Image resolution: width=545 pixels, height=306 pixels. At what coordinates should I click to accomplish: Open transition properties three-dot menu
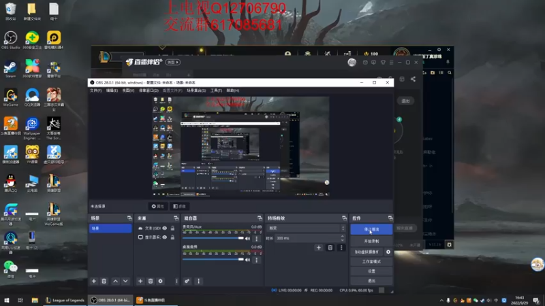coord(341,248)
